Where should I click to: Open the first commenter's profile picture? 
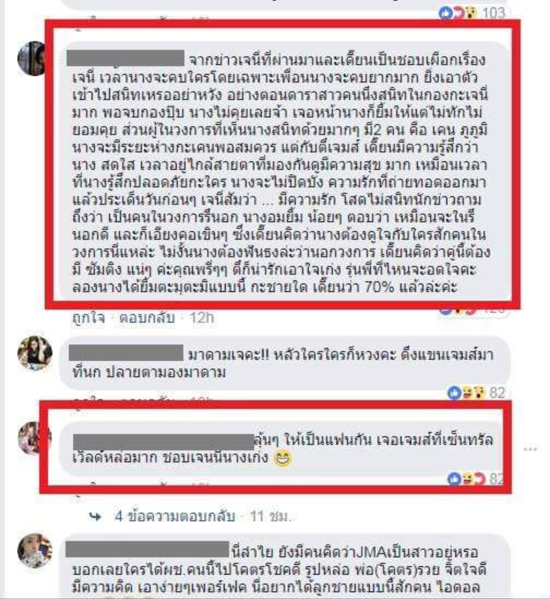[32, 58]
